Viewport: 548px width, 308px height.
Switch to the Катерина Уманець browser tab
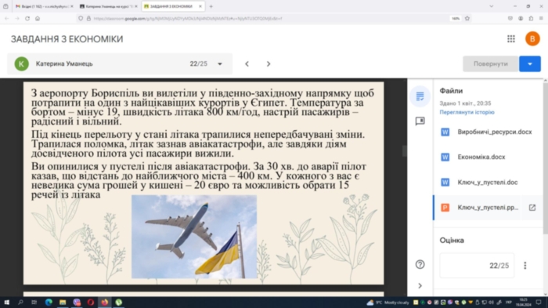coord(108,6)
